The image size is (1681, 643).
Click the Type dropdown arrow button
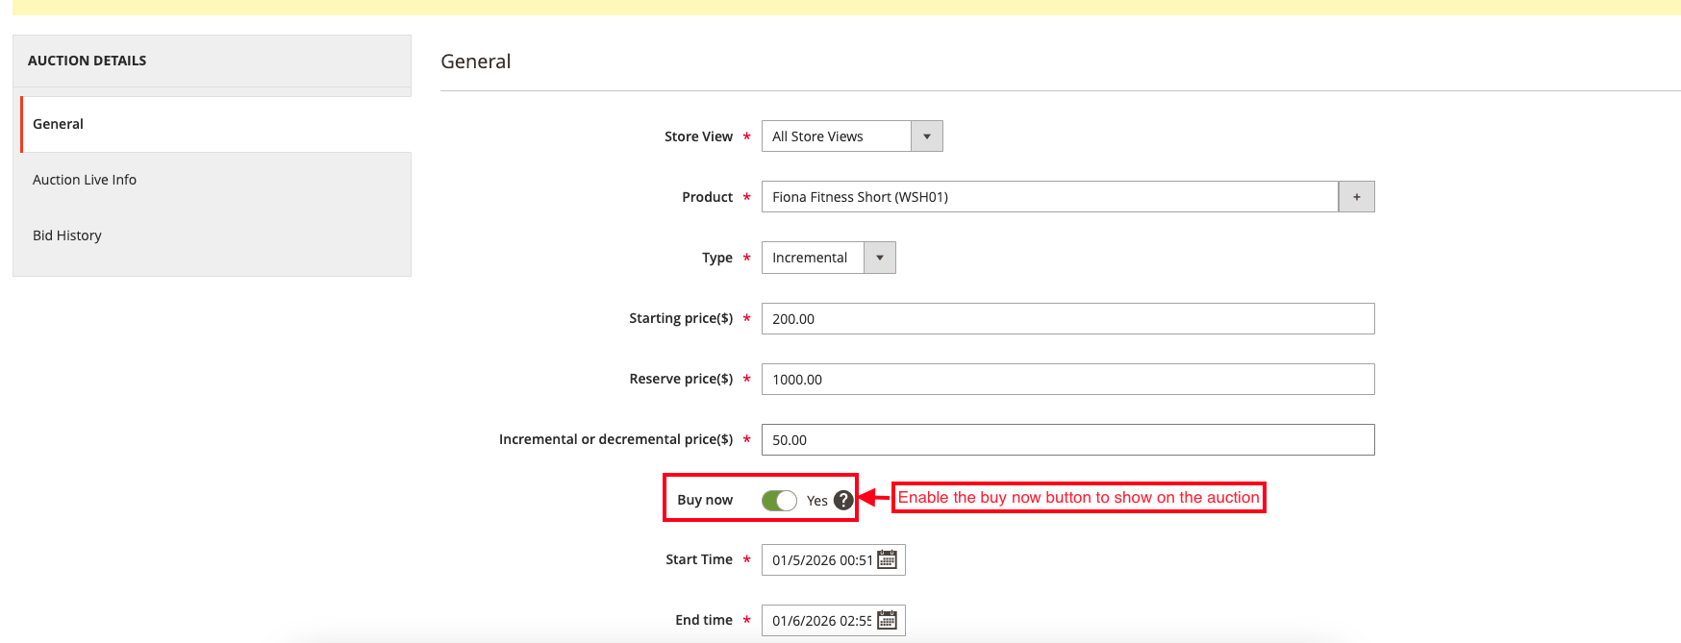(879, 258)
